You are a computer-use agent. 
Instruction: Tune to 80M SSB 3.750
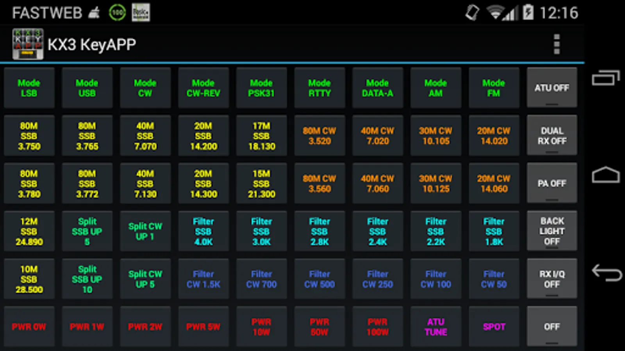[29, 136]
